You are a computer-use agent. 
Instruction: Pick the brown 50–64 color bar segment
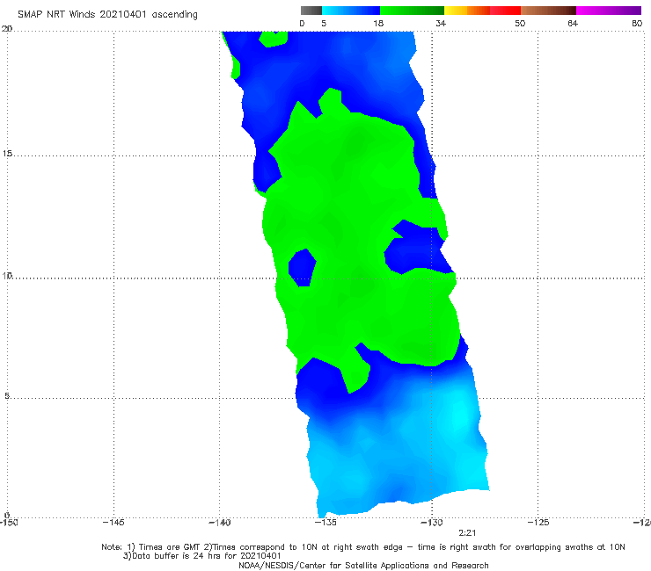pyautogui.click(x=548, y=11)
